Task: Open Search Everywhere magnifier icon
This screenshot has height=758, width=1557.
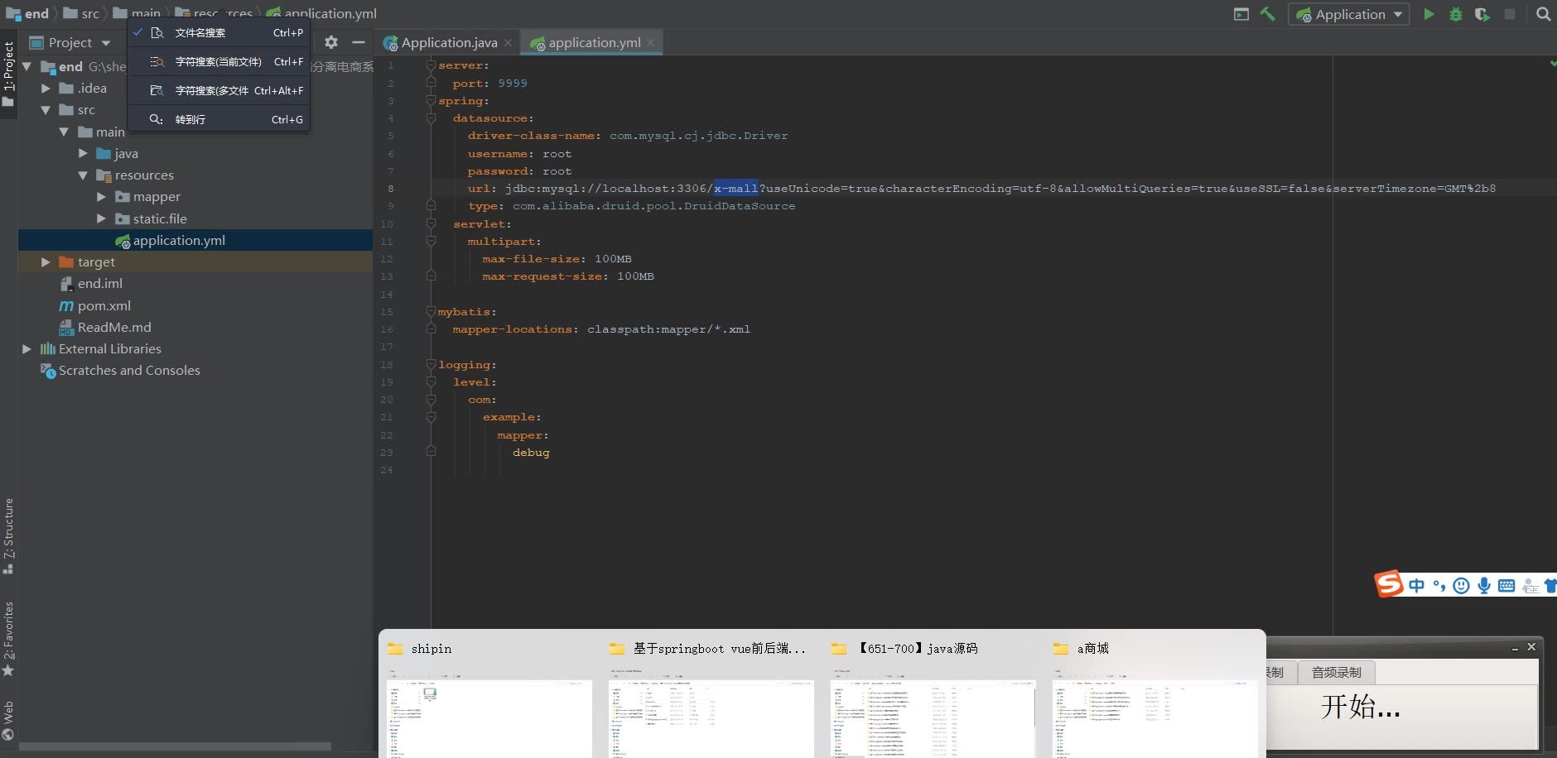Action: pyautogui.click(x=1543, y=14)
